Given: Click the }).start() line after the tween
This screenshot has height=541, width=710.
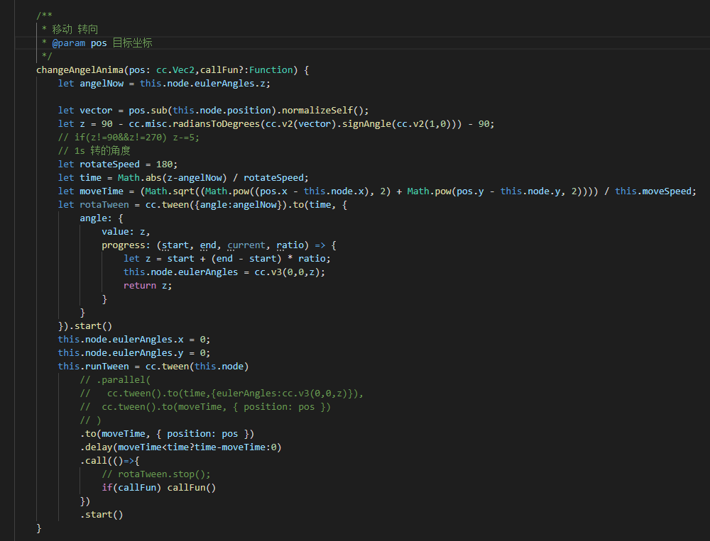Looking at the screenshot, I should tap(85, 326).
